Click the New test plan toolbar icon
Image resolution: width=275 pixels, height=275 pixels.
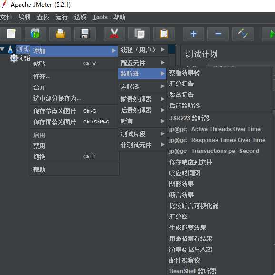11,34
